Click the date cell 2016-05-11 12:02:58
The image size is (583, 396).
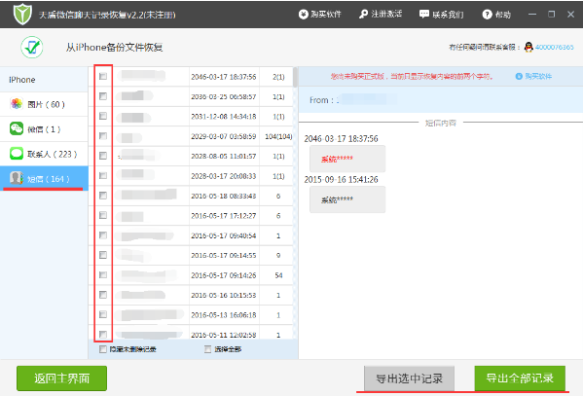(224, 335)
